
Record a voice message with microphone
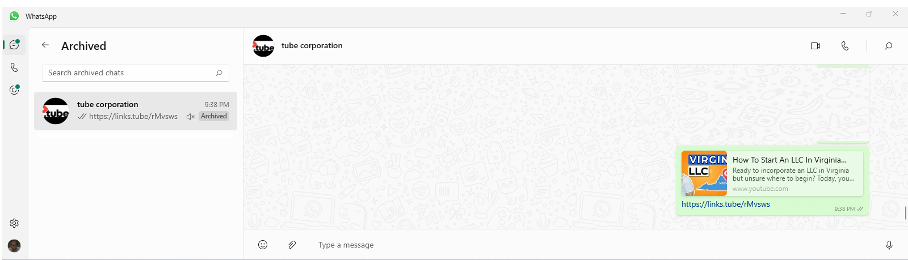click(x=889, y=245)
